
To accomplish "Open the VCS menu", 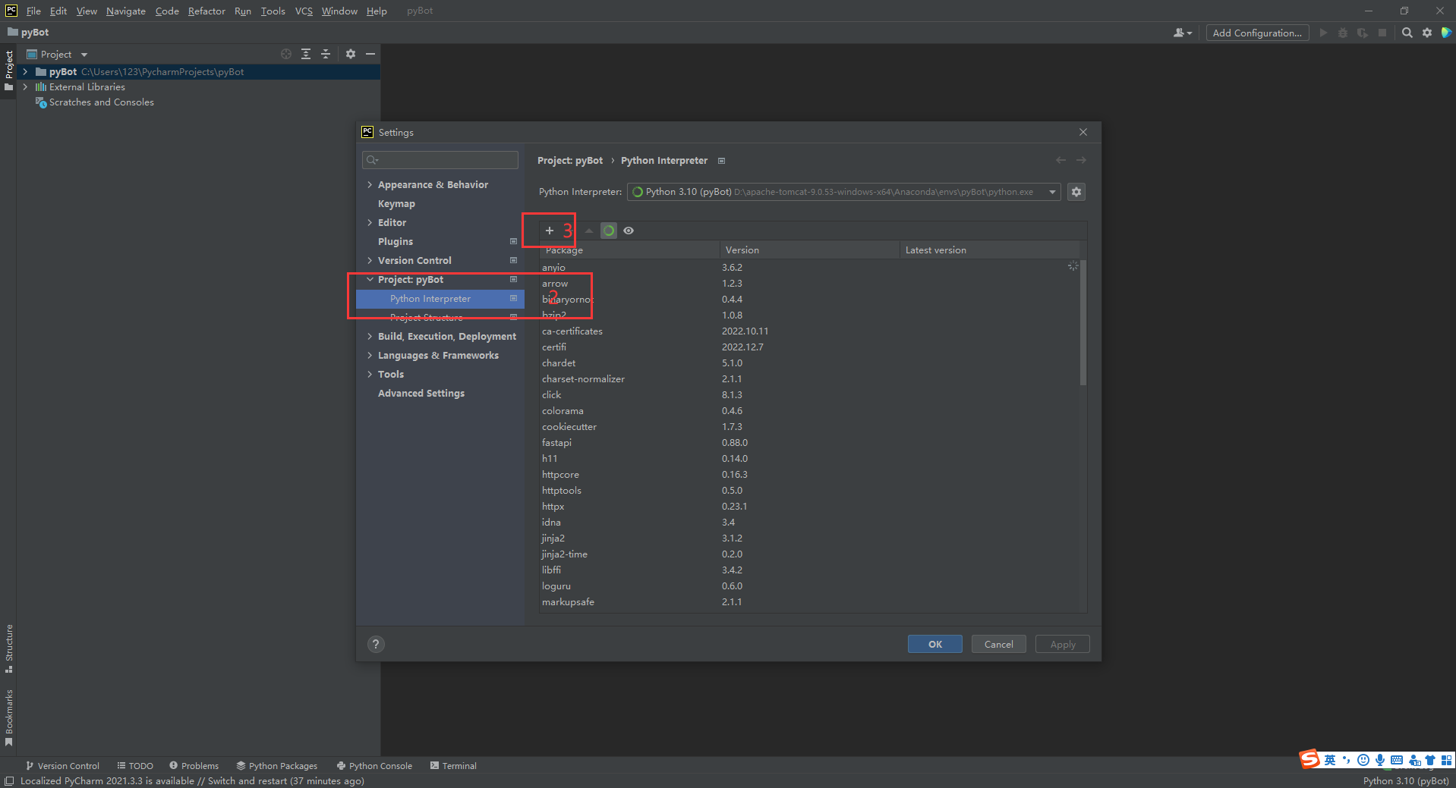I will pos(304,11).
